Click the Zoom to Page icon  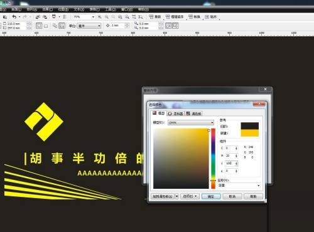point(127,17)
